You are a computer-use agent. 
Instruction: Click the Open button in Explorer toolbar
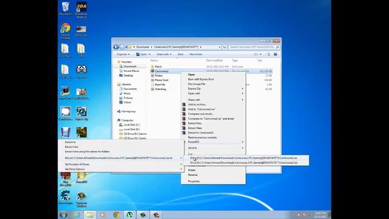click(x=143, y=54)
